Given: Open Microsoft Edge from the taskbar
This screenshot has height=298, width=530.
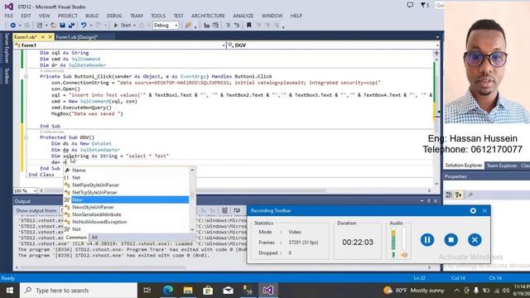Looking at the screenshot, I should click(168, 291).
